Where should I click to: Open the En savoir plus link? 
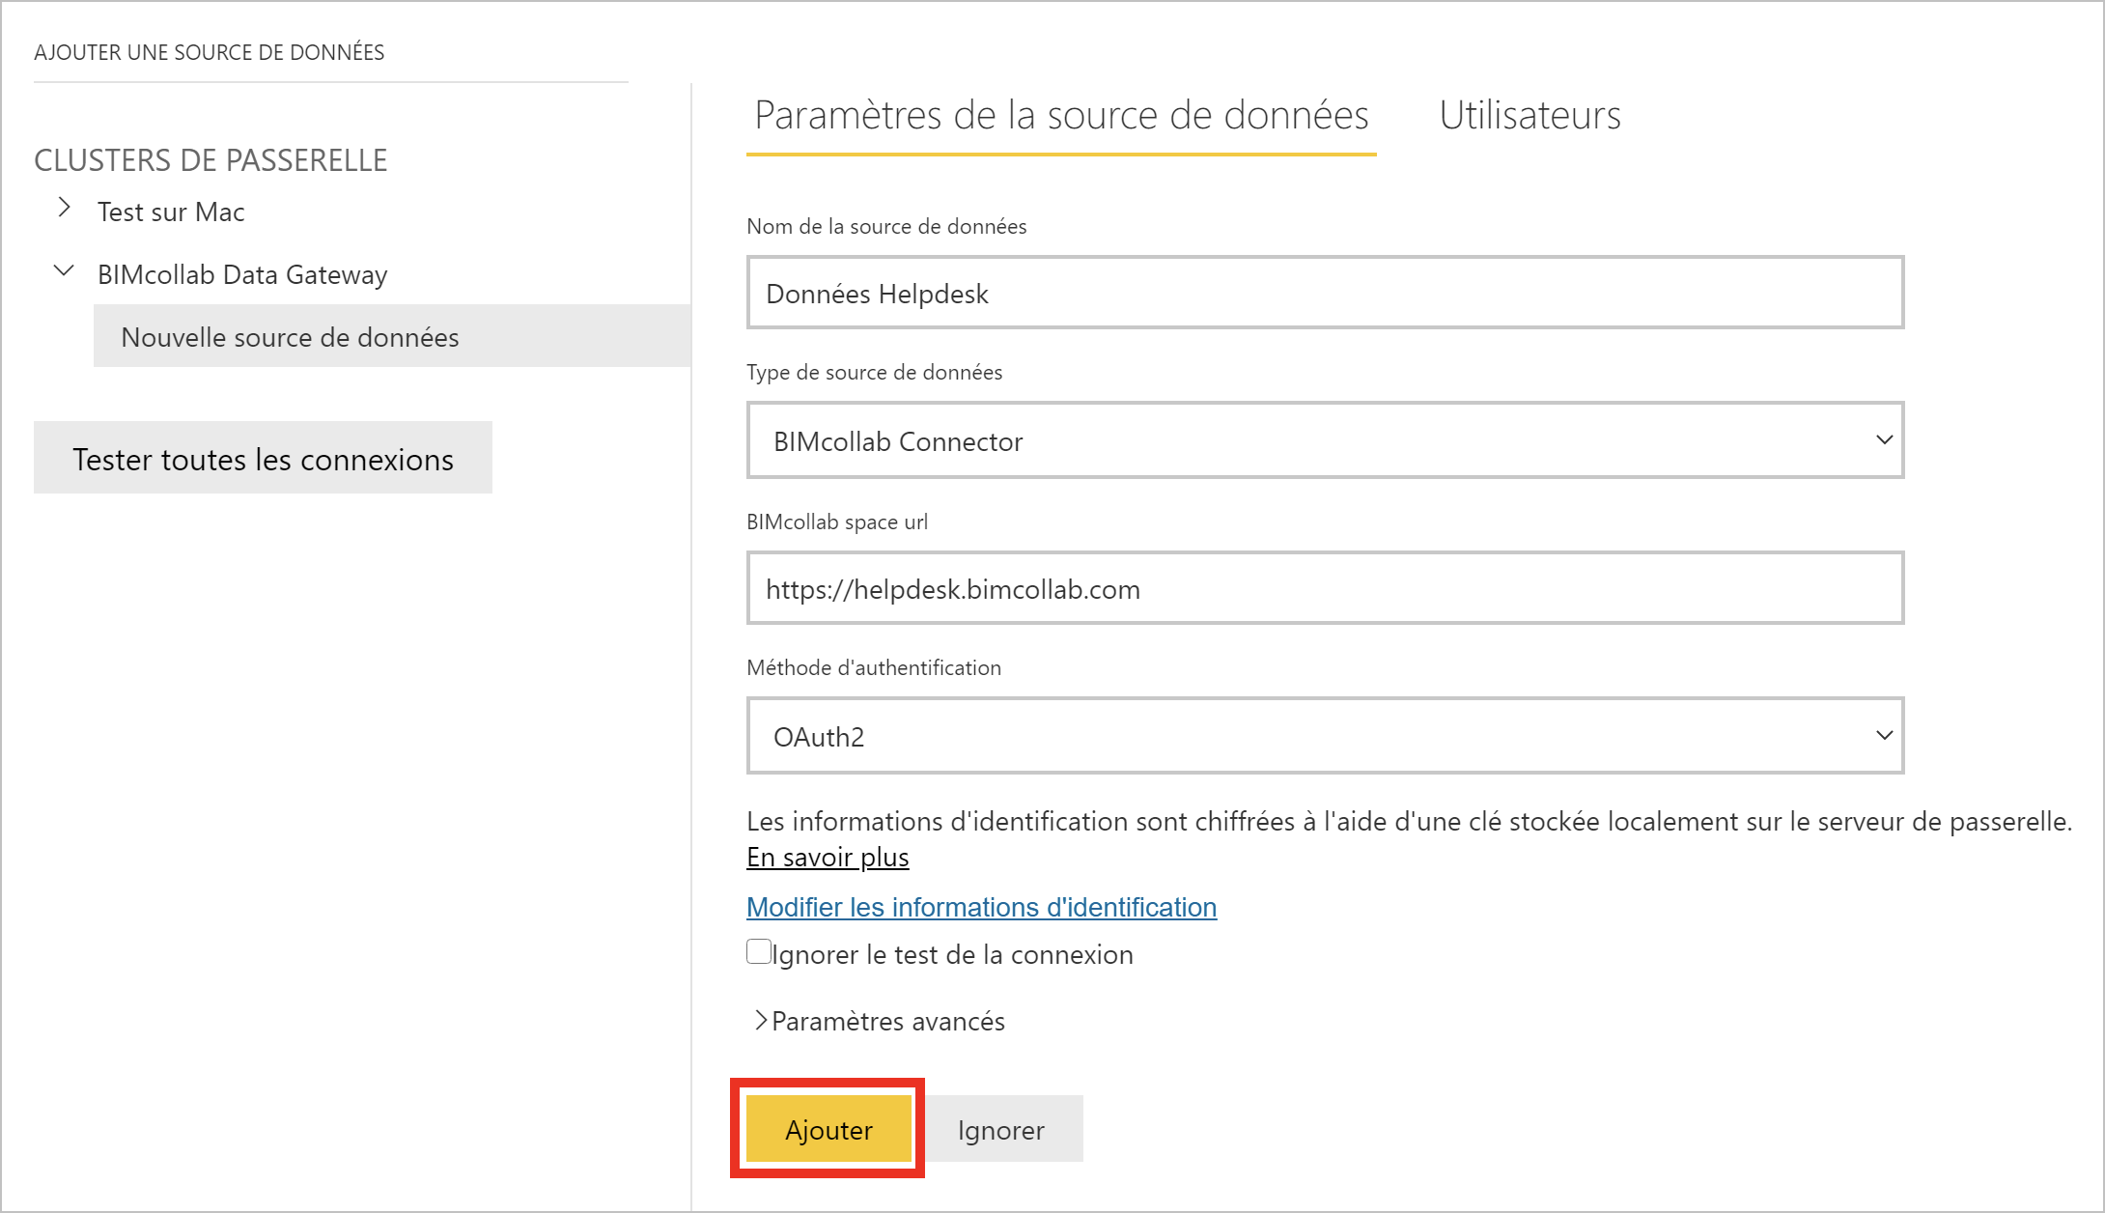(828, 857)
